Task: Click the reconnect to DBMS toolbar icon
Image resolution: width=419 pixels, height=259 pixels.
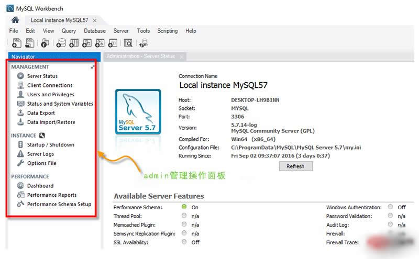Action: [144, 43]
